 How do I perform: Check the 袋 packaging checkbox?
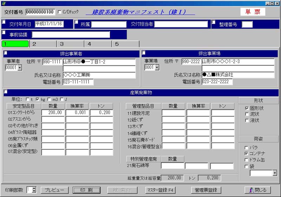(x=247, y=166)
